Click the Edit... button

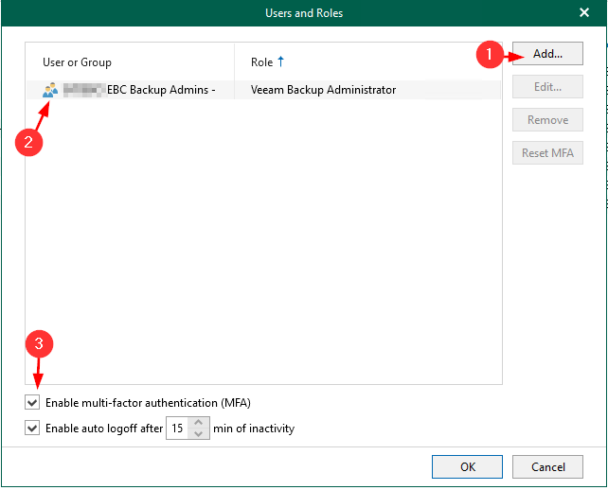pyautogui.click(x=547, y=87)
